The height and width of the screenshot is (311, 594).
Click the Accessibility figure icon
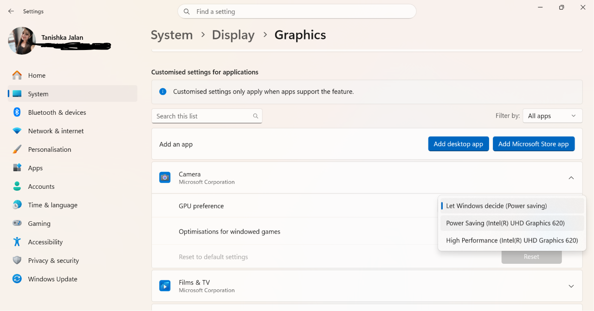17,242
